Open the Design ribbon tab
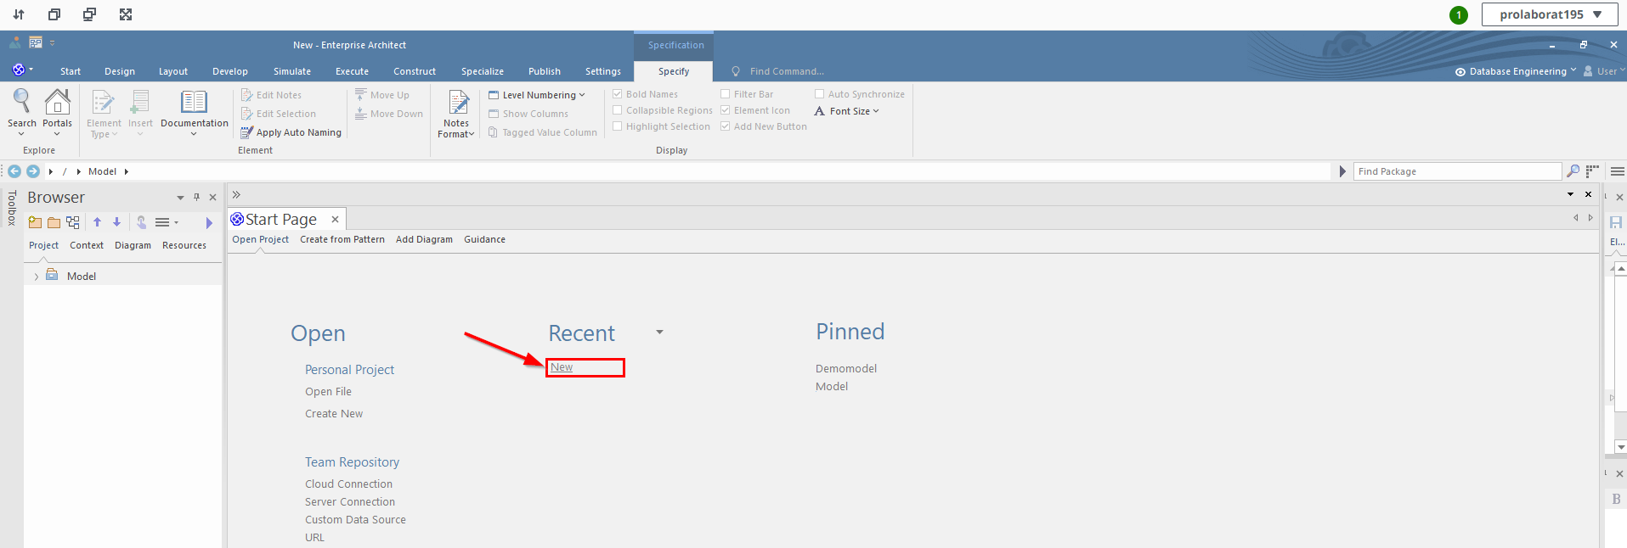 pyautogui.click(x=120, y=71)
